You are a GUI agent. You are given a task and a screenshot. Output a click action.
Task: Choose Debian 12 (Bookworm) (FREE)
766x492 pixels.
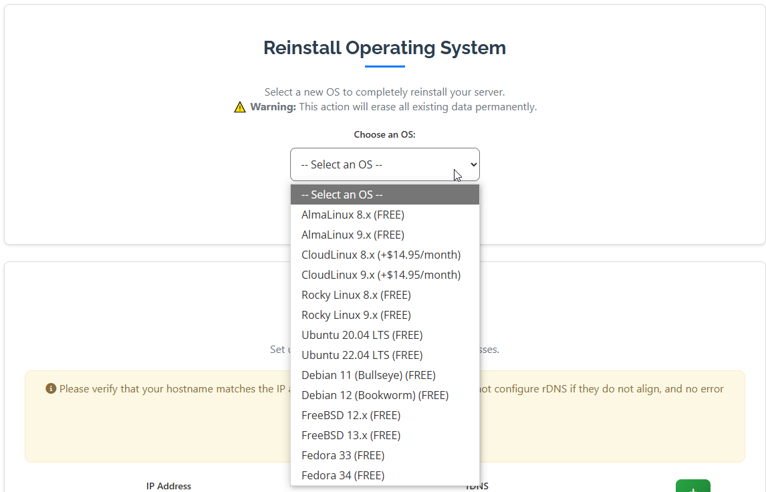point(385,395)
